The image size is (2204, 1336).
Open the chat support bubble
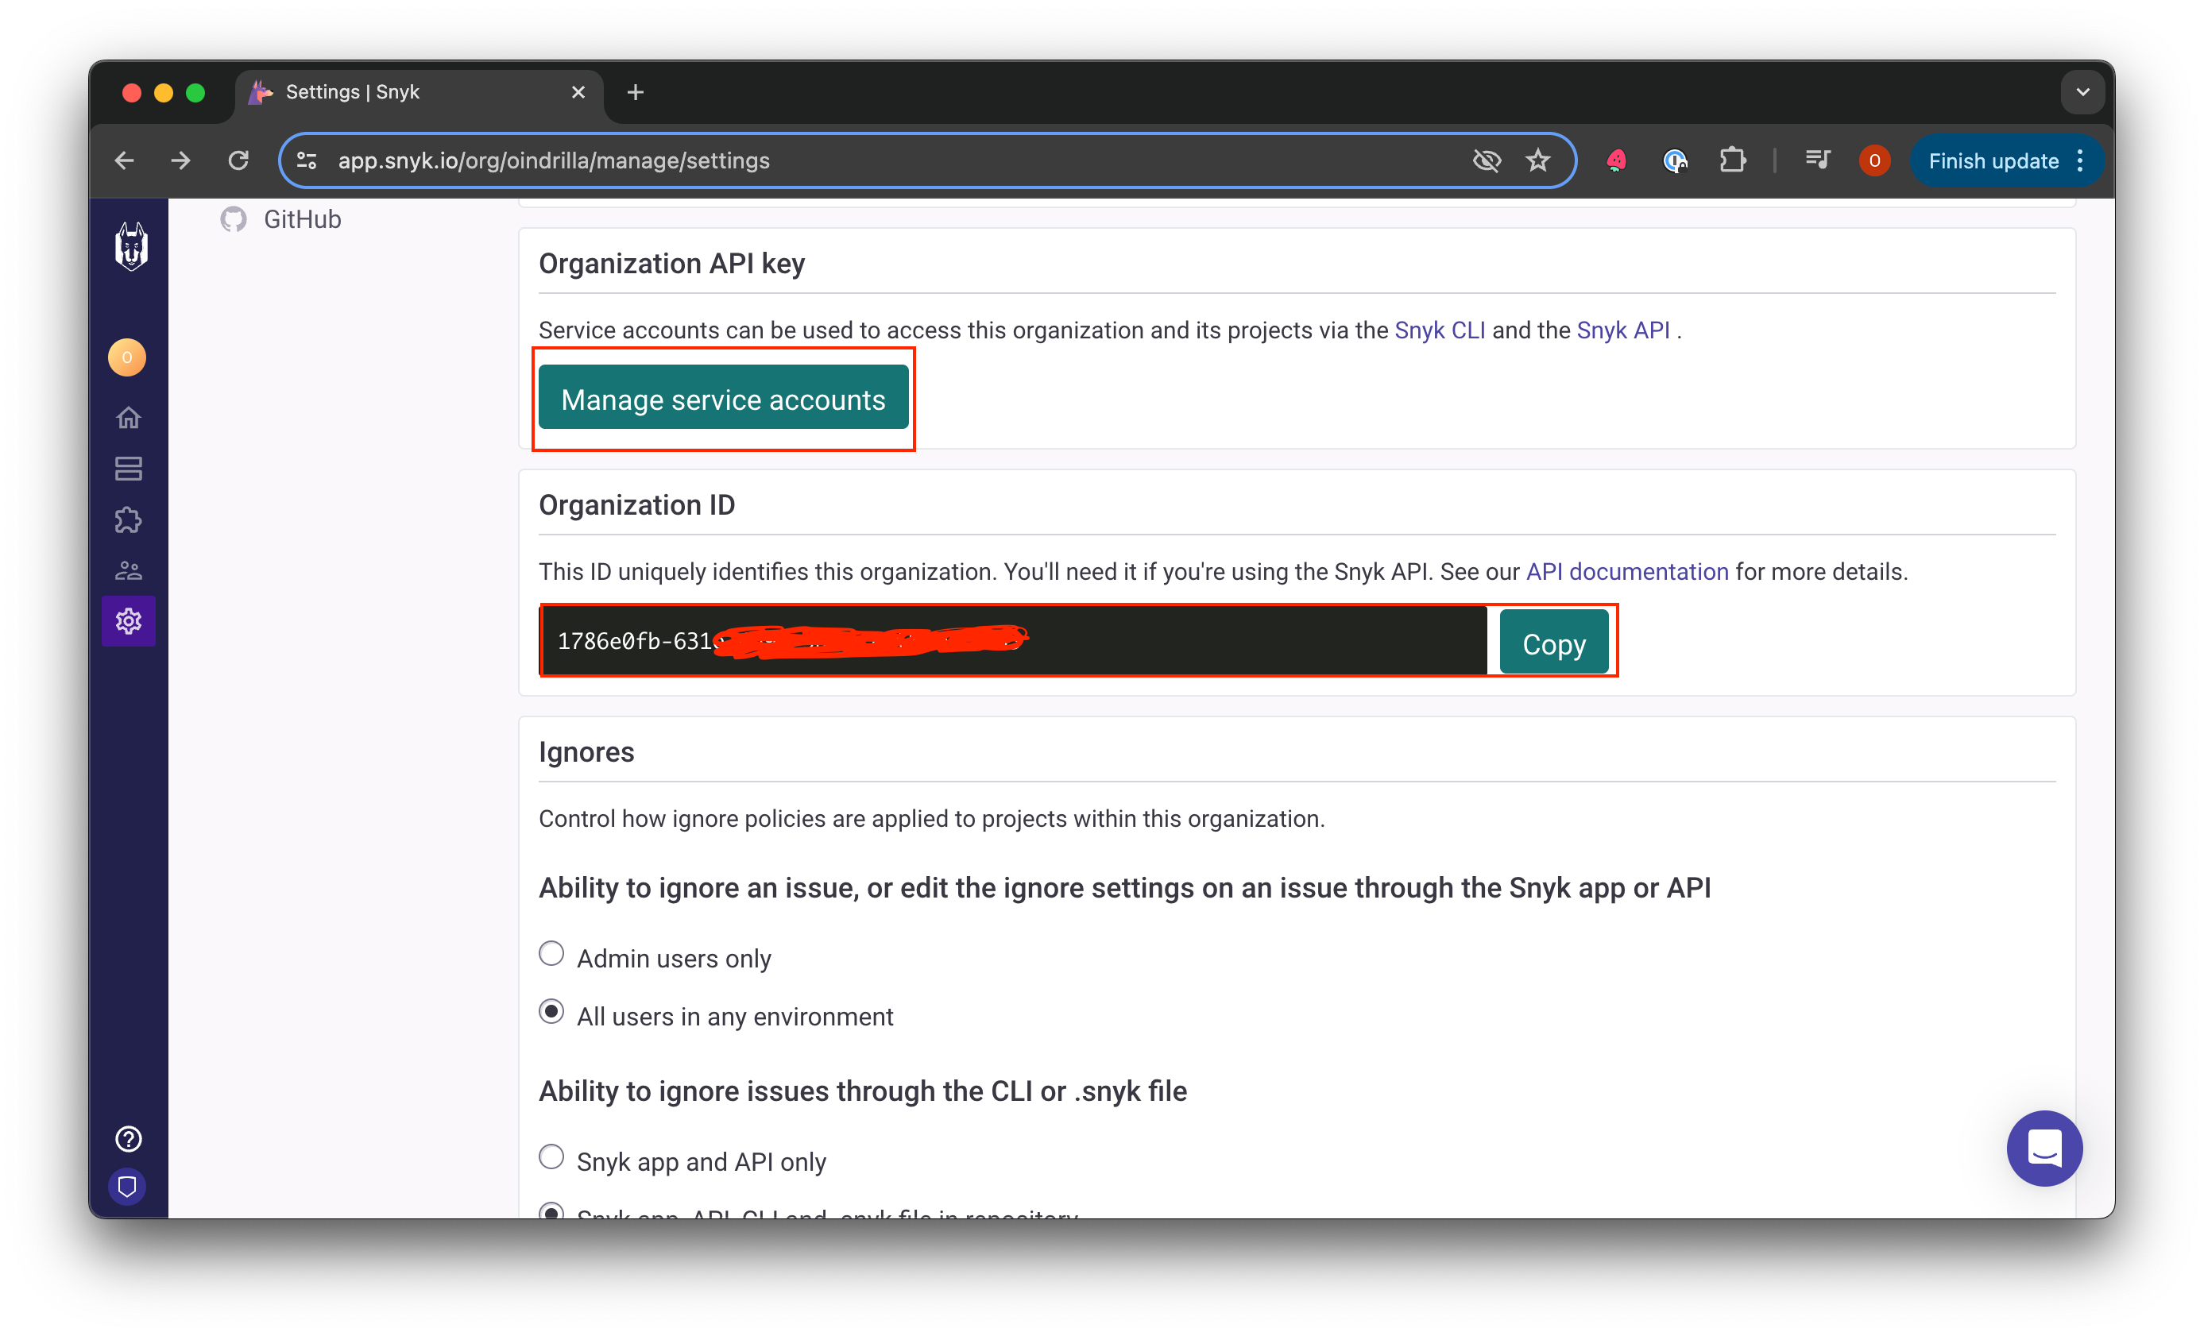(2044, 1147)
